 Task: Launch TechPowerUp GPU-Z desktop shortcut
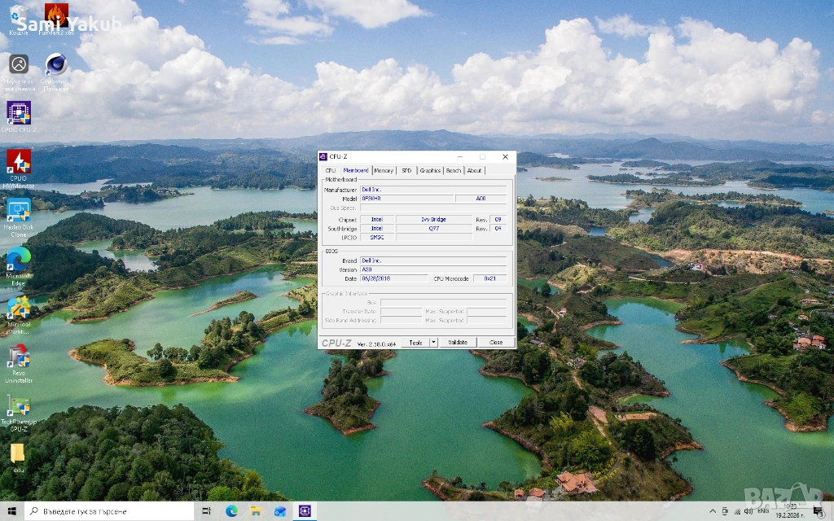tap(18, 406)
